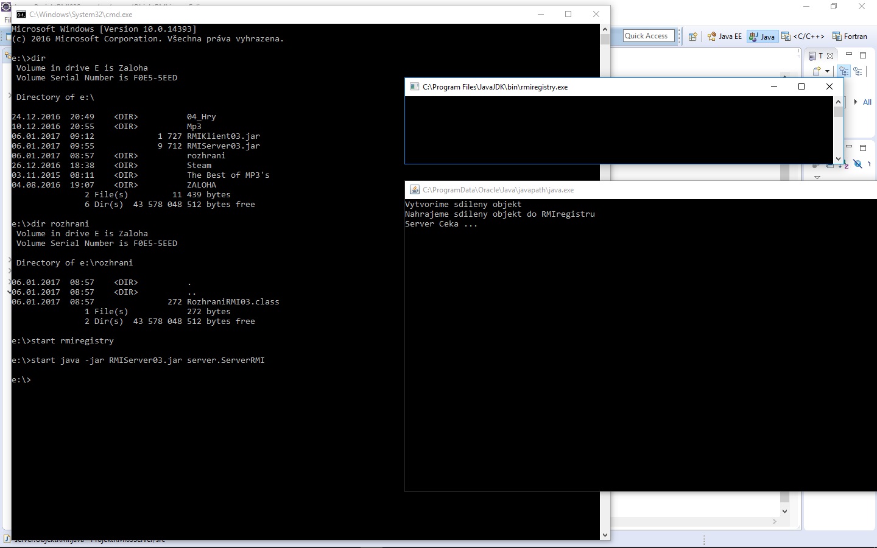Expand the All working sets list
The width and height of the screenshot is (877, 548).
pyautogui.click(x=856, y=102)
